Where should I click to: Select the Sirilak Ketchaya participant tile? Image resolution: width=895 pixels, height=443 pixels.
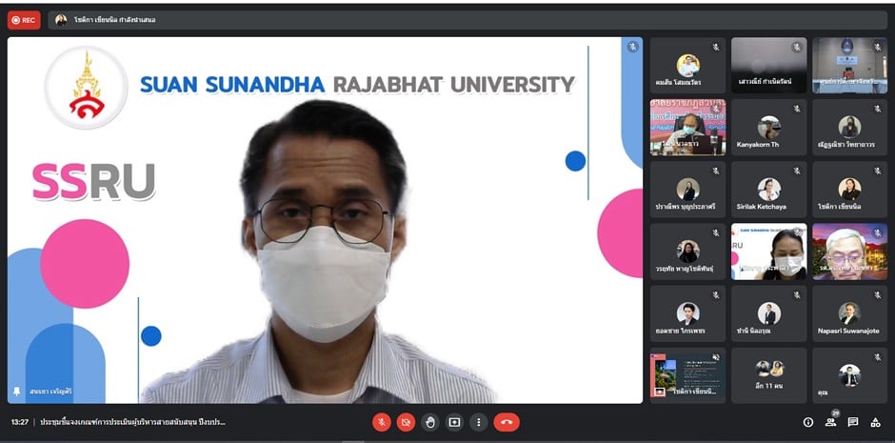[768, 190]
